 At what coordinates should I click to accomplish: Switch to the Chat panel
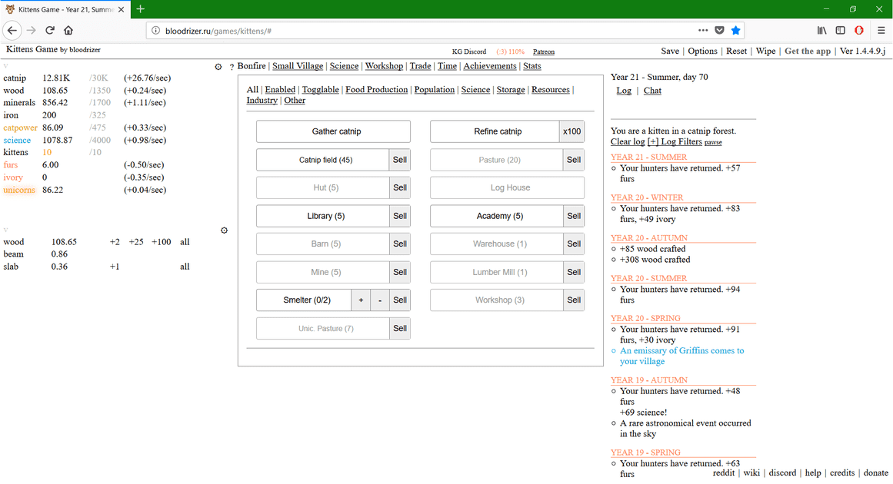coord(652,91)
